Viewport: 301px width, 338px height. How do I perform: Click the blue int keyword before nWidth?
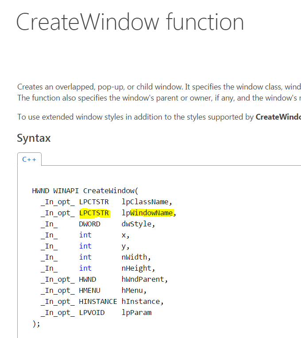85,257
